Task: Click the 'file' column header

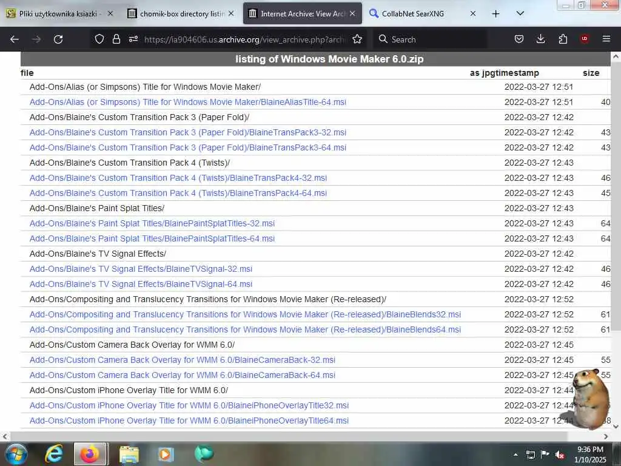Action: [x=27, y=73]
